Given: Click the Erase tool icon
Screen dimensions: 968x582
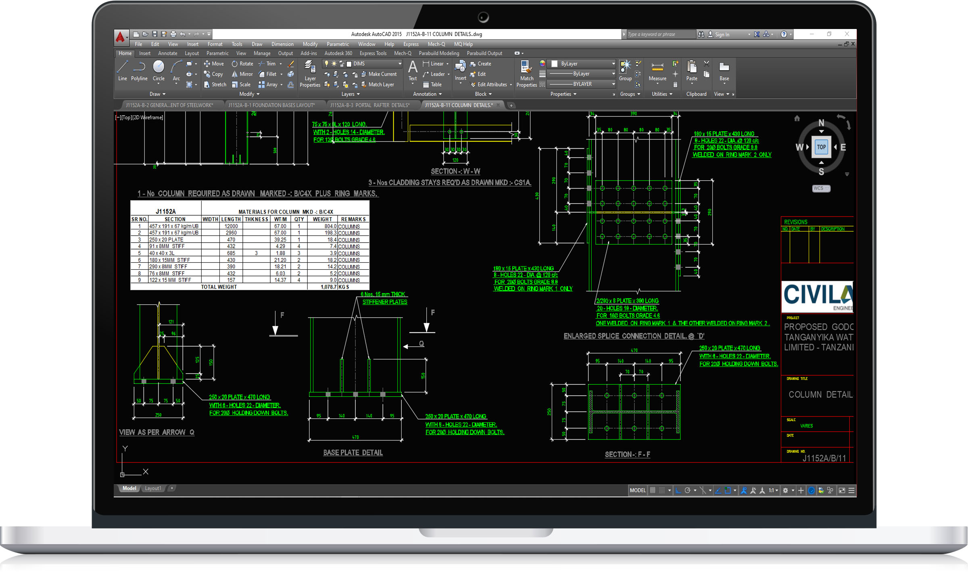Looking at the screenshot, I should [x=291, y=64].
